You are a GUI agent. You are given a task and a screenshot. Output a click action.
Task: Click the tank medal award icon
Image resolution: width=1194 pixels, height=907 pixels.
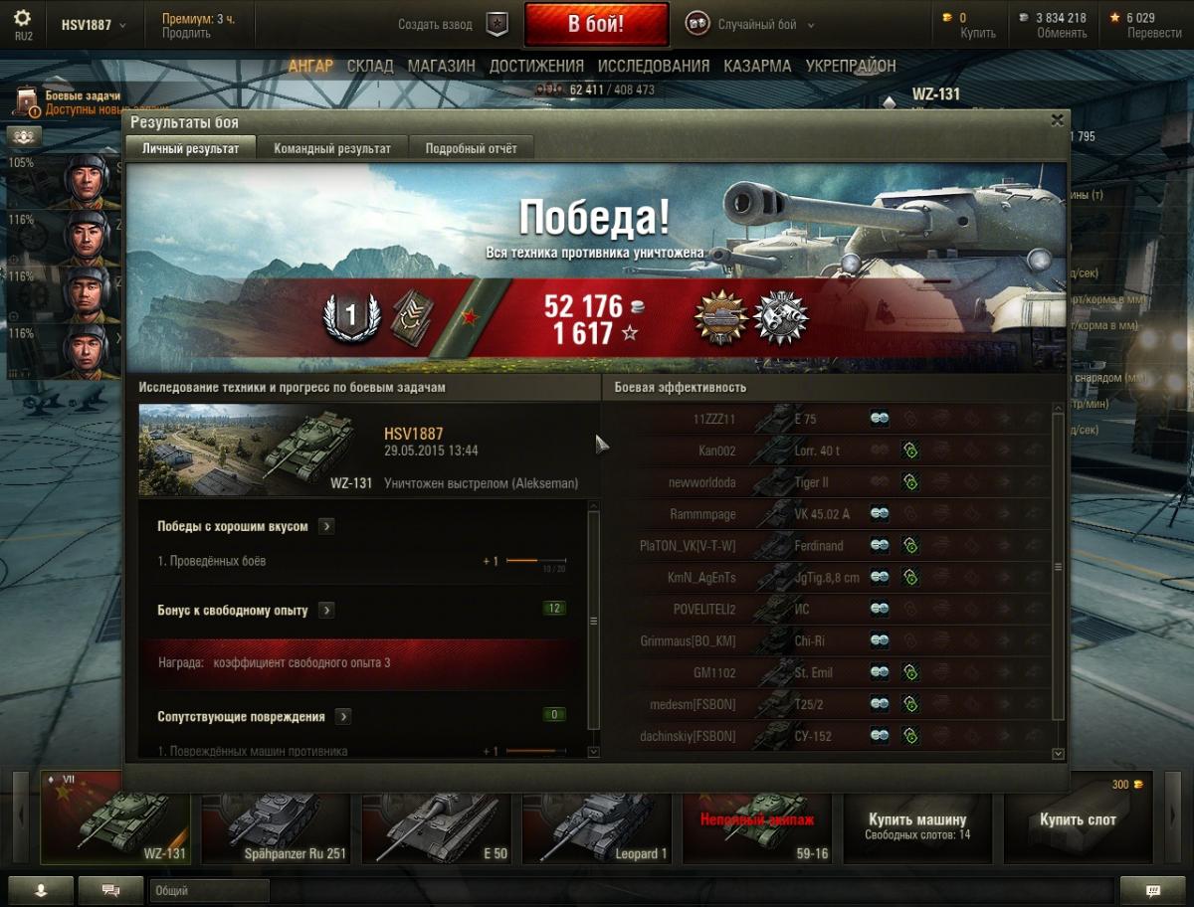point(720,319)
